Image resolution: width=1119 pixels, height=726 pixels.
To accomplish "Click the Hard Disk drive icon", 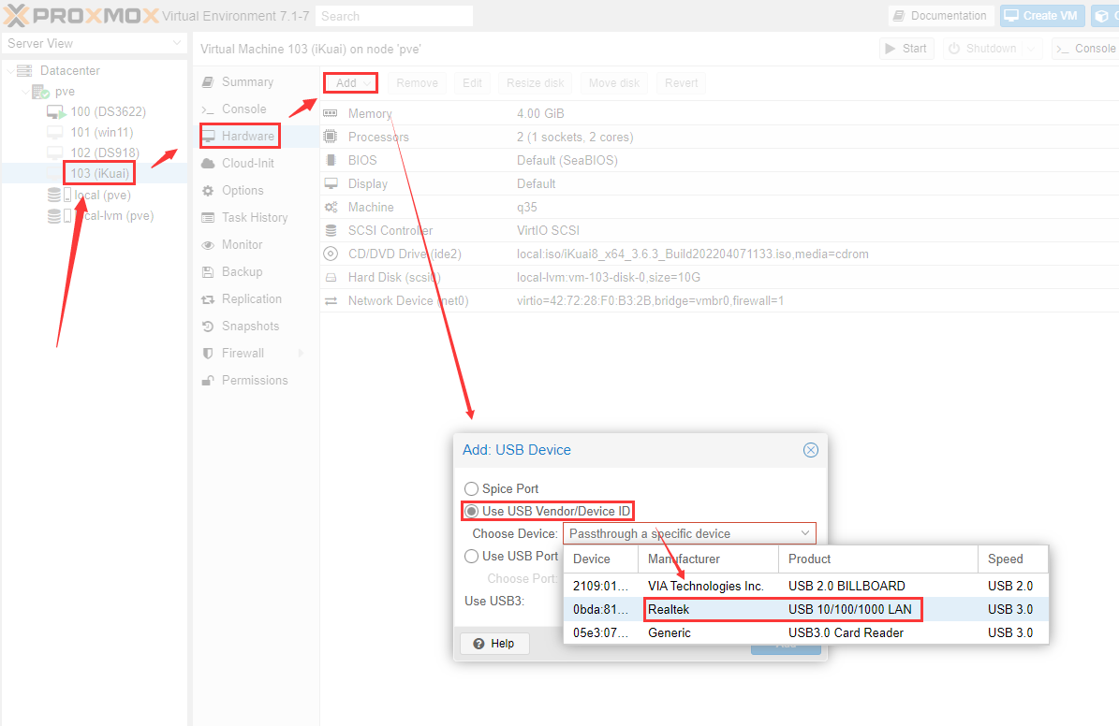I will point(331,278).
